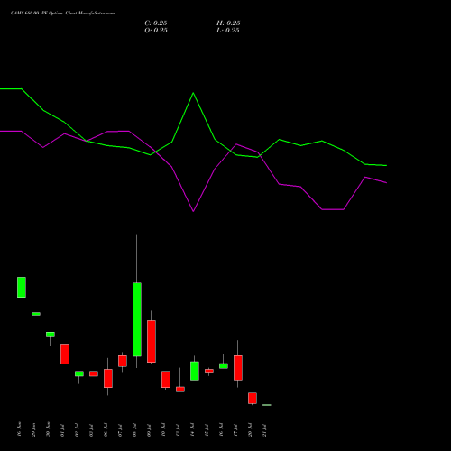This screenshot has height=451, width=451.
Task: Select the 'C: 0.25' close value
Action: click(156, 23)
